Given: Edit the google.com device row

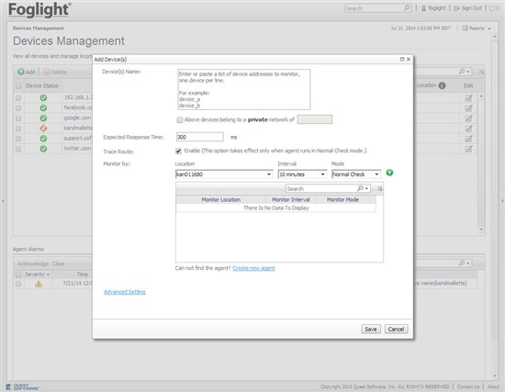Looking at the screenshot, I should [468, 118].
